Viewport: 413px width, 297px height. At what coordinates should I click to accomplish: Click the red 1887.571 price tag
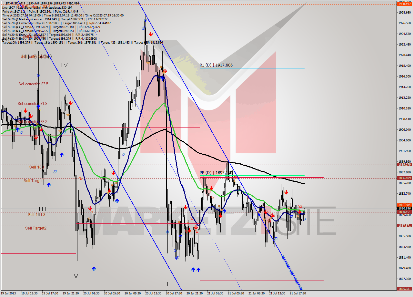click(x=405, y=226)
